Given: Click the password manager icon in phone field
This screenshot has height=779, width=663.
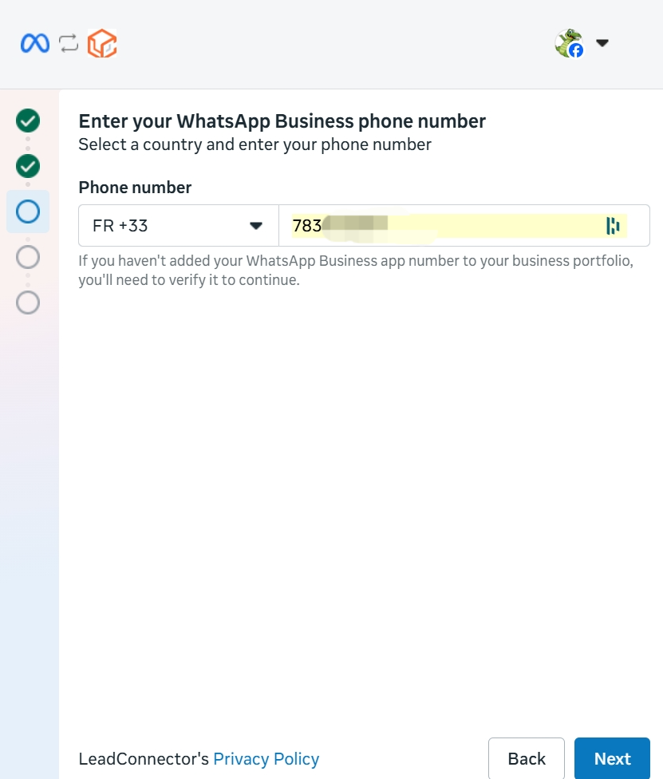Looking at the screenshot, I should pos(613,226).
